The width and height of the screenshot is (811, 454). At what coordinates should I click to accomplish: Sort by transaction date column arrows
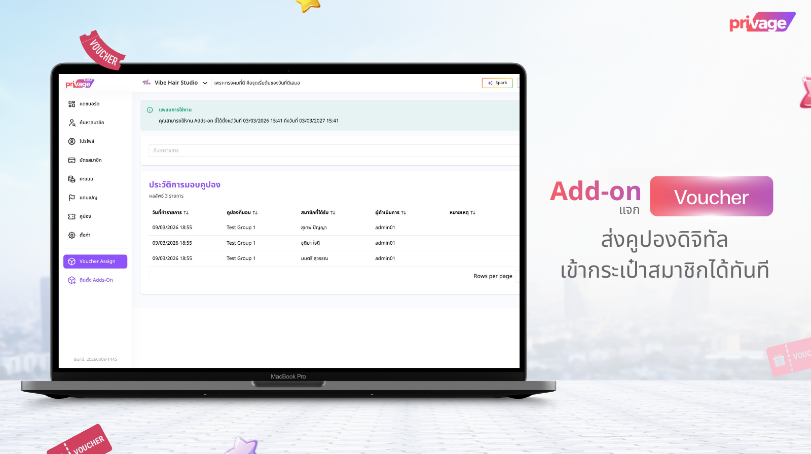click(186, 213)
